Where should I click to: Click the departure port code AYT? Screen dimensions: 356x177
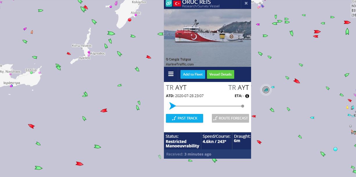pyautogui.click(x=181, y=87)
